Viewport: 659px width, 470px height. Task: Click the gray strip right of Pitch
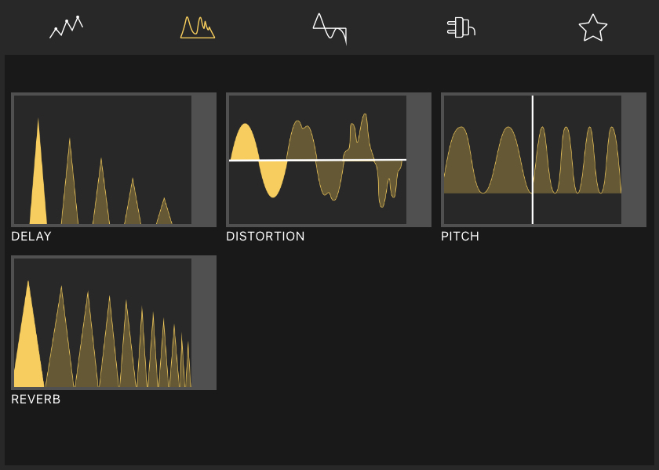[x=633, y=160]
